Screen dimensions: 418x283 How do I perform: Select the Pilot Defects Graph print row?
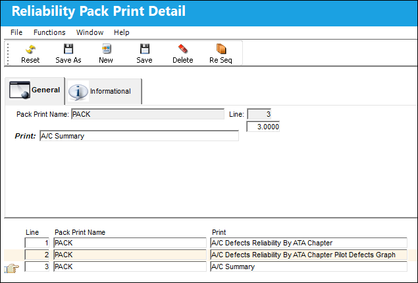tap(309, 255)
